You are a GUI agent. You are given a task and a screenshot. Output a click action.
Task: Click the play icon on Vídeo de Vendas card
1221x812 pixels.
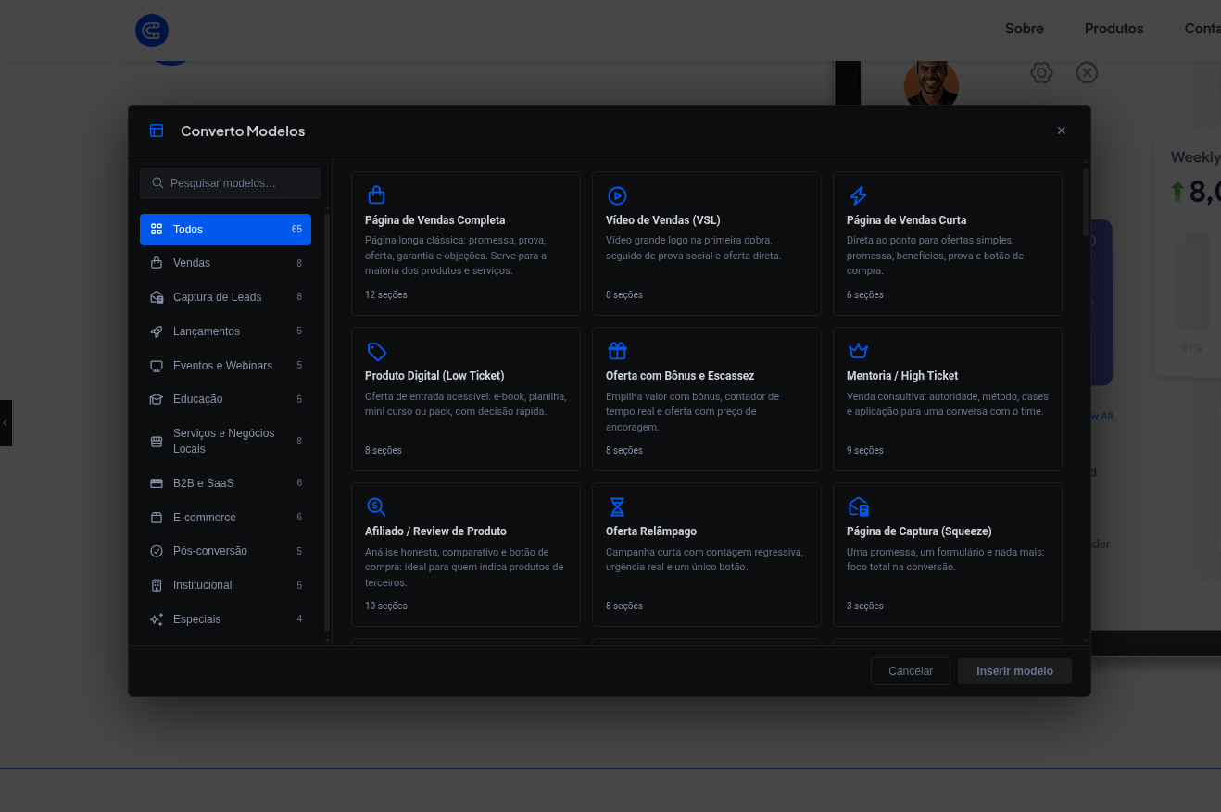click(x=617, y=195)
